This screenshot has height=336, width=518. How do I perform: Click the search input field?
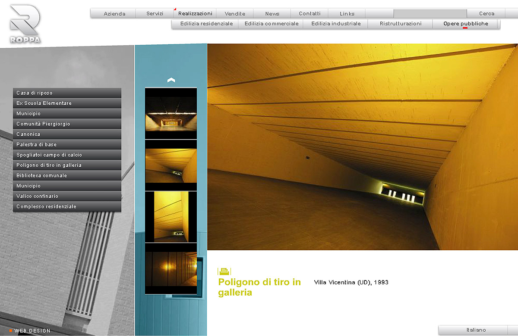430,14
